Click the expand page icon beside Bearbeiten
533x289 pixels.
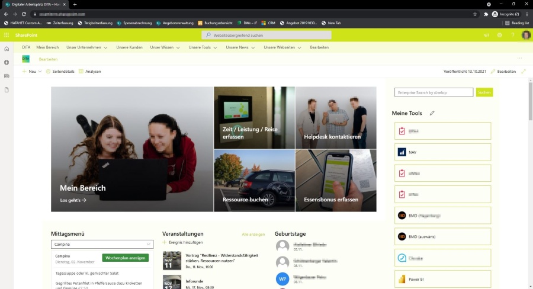click(x=524, y=72)
